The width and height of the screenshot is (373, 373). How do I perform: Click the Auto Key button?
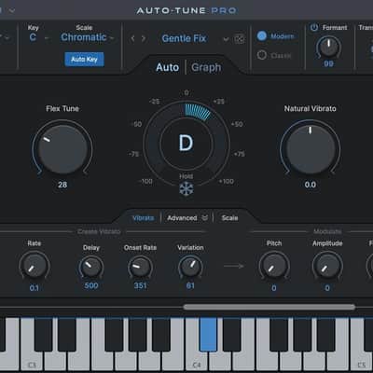click(x=84, y=59)
